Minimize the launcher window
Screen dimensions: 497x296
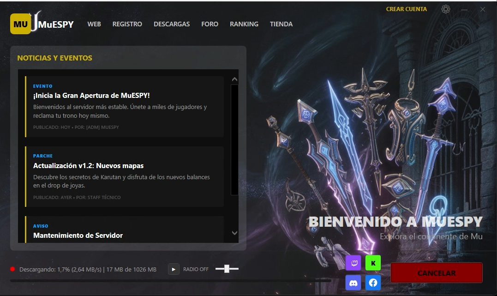465,9
